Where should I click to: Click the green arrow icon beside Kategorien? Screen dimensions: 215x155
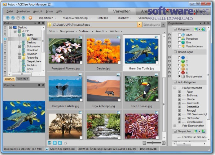pos(203,29)
